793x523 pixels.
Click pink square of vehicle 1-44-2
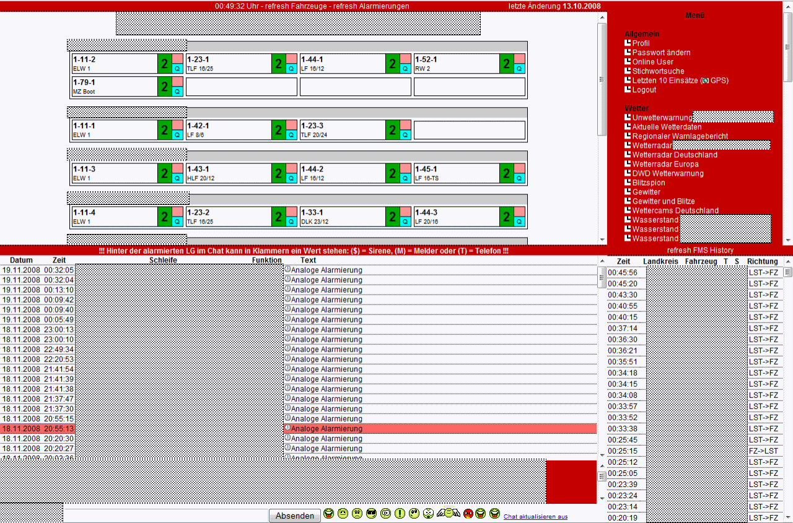(x=406, y=168)
